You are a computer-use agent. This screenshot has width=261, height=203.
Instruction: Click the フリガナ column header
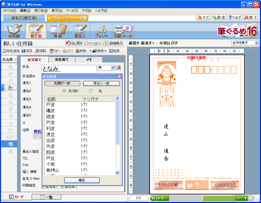pyautogui.click(x=97, y=99)
